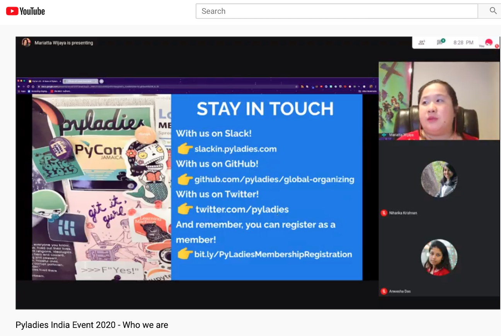Select Mariatta Wijaya's webcam video tile
This screenshot has height=336, width=501.
point(439,101)
